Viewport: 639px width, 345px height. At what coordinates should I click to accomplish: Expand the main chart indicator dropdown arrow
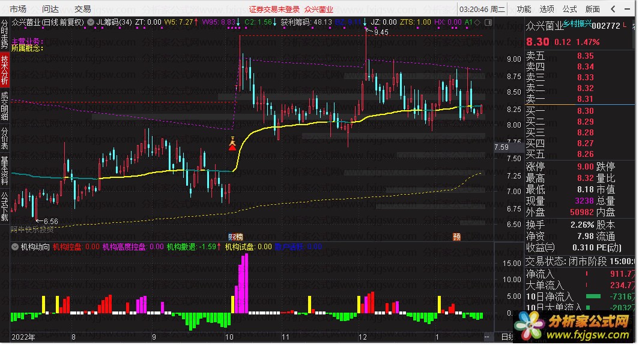click(x=91, y=22)
